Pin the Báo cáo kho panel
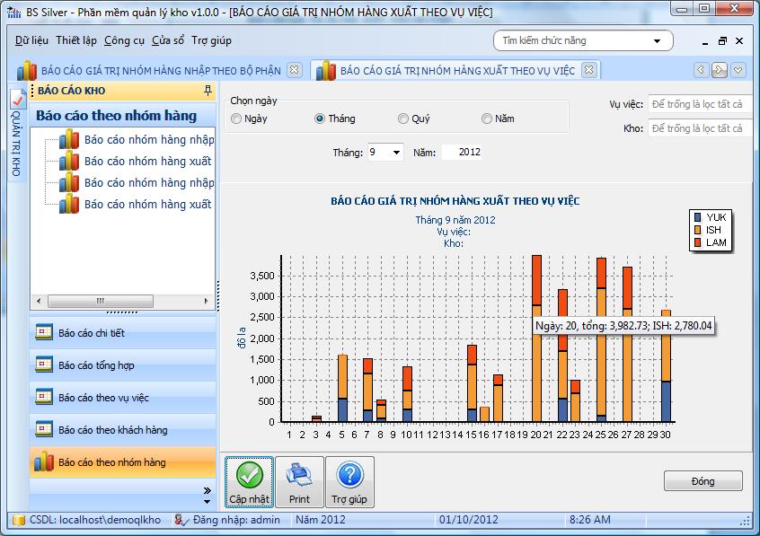This screenshot has width=760, height=536. 208,91
